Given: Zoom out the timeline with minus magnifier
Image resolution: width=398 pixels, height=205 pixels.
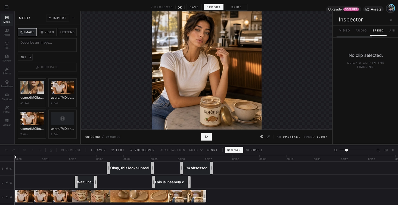Looking at the screenshot, I should [x=336, y=150].
